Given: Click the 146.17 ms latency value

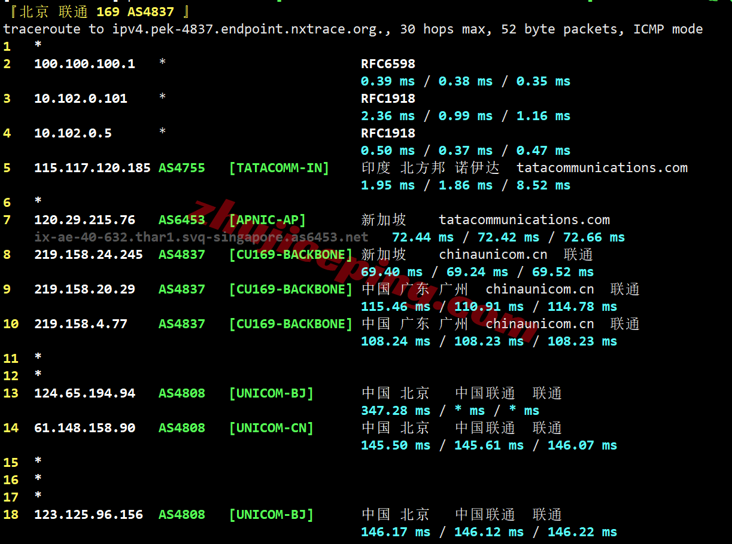Looking at the screenshot, I should pyautogui.click(x=396, y=531).
